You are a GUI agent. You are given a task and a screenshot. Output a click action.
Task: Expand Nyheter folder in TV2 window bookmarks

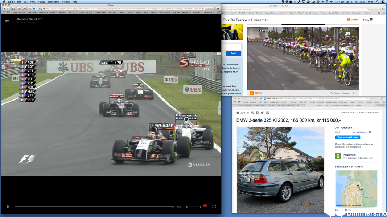(x=367, y=13)
